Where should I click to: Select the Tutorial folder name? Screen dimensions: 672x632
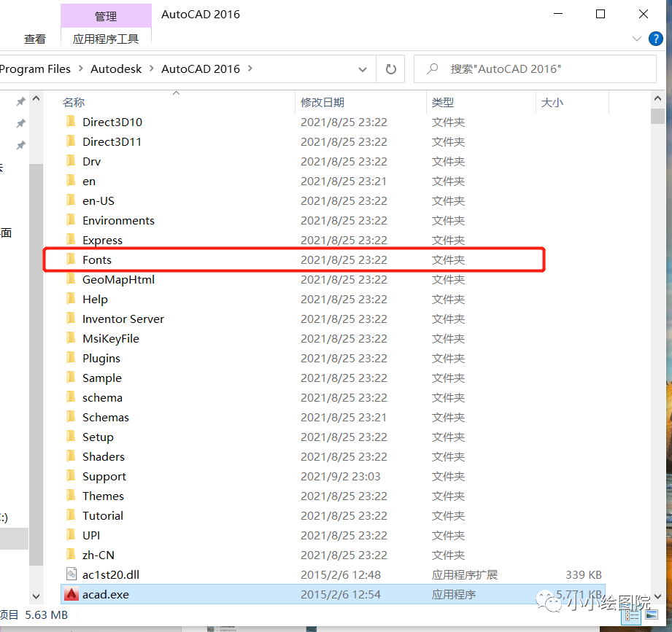[x=103, y=515]
